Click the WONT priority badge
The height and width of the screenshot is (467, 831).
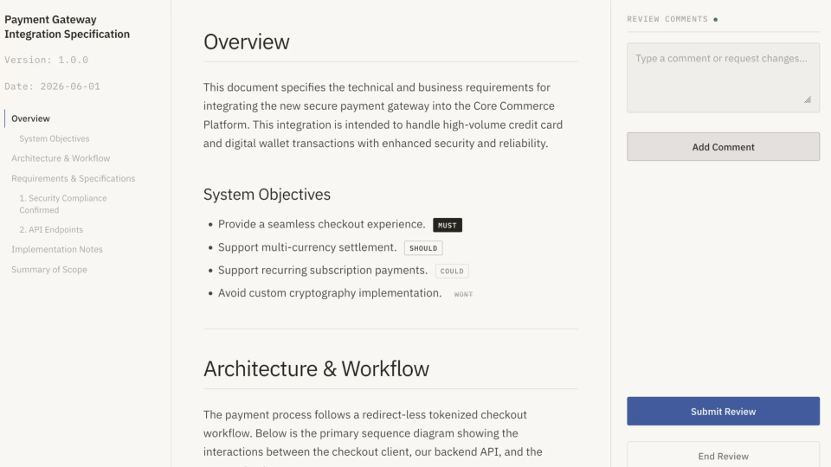pyautogui.click(x=463, y=294)
